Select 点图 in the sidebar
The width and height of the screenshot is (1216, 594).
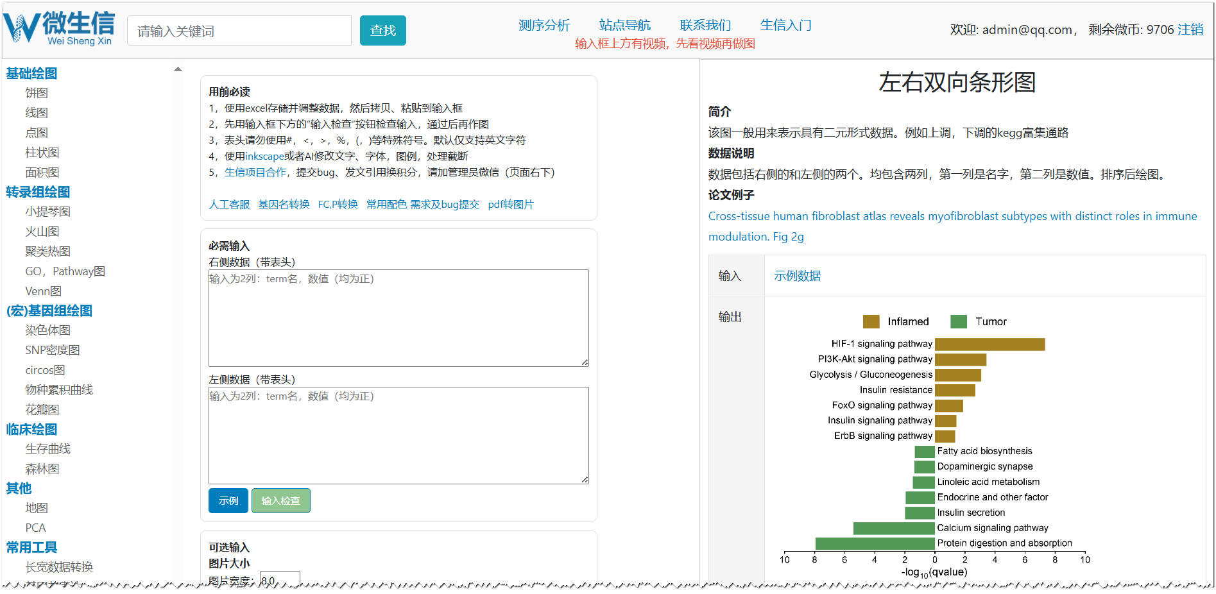tap(37, 133)
